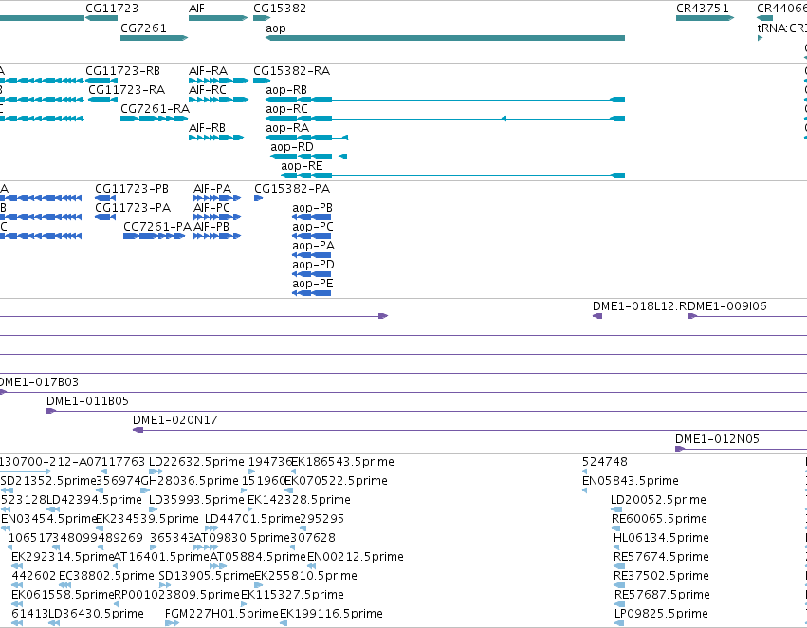The width and height of the screenshot is (807, 628).
Task: Click the RE57687.5prime EST label
Action: tap(662, 595)
